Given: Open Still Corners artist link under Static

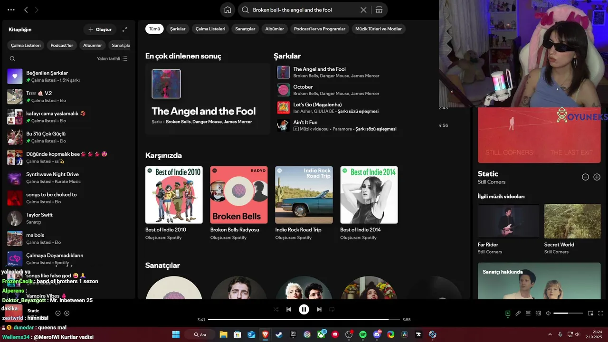Looking at the screenshot, I should [492, 182].
